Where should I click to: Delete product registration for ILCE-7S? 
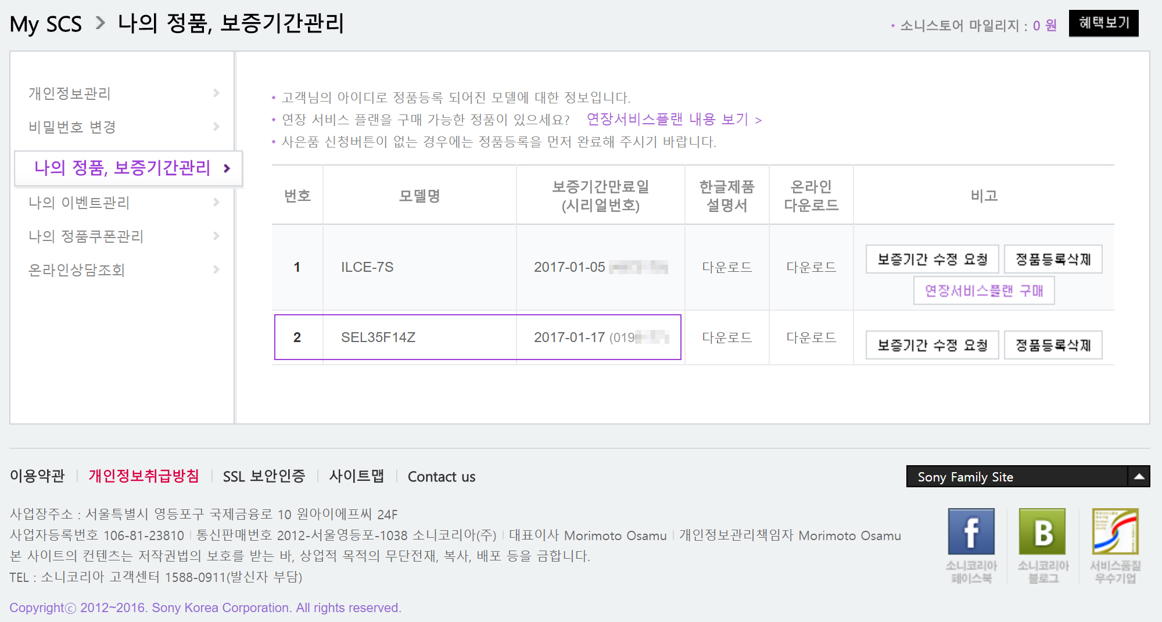pyautogui.click(x=1053, y=259)
